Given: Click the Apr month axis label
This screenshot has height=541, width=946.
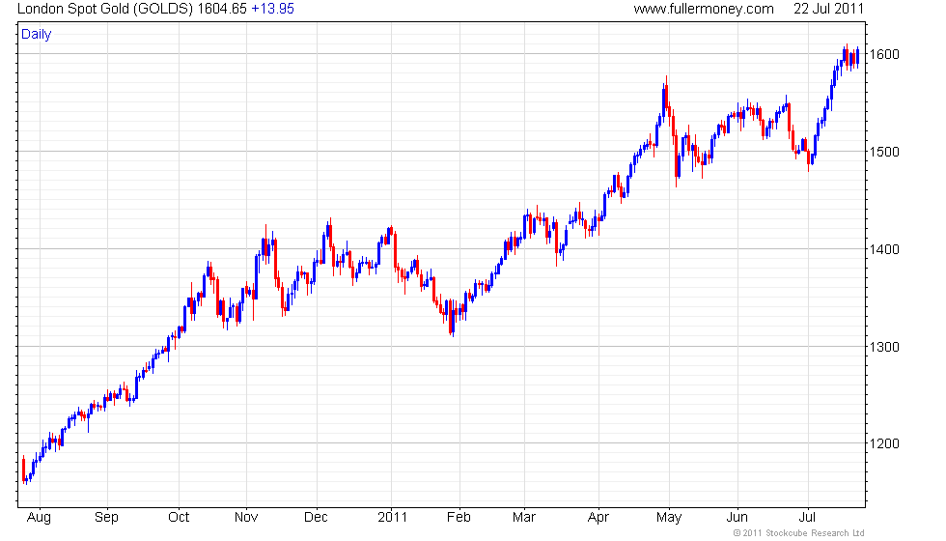Looking at the screenshot, I should pyautogui.click(x=598, y=518).
